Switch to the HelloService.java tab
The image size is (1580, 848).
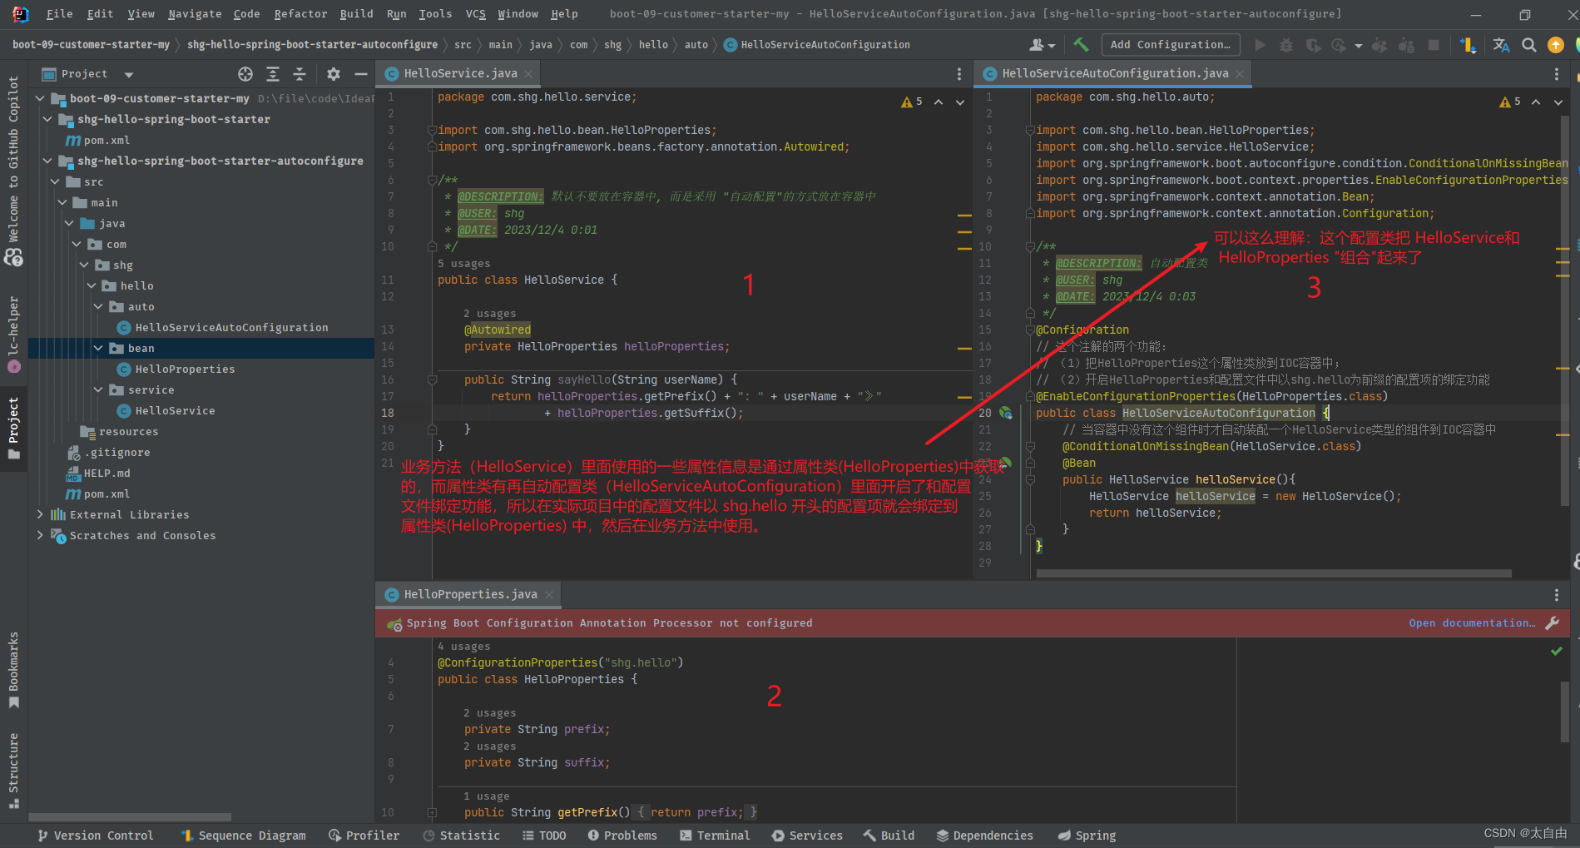(x=460, y=74)
